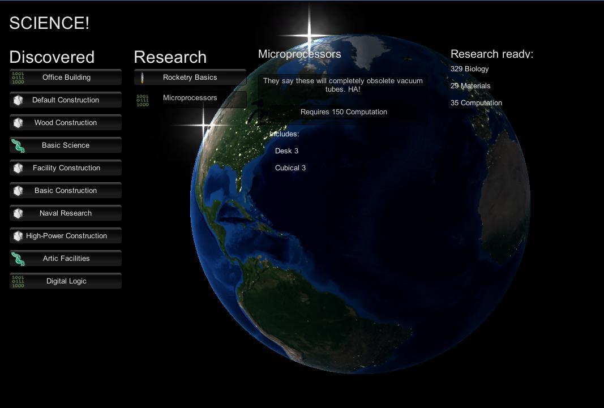Click the rocket icon beside Rocketry Basics
This screenshot has height=408, width=604.
pos(142,78)
